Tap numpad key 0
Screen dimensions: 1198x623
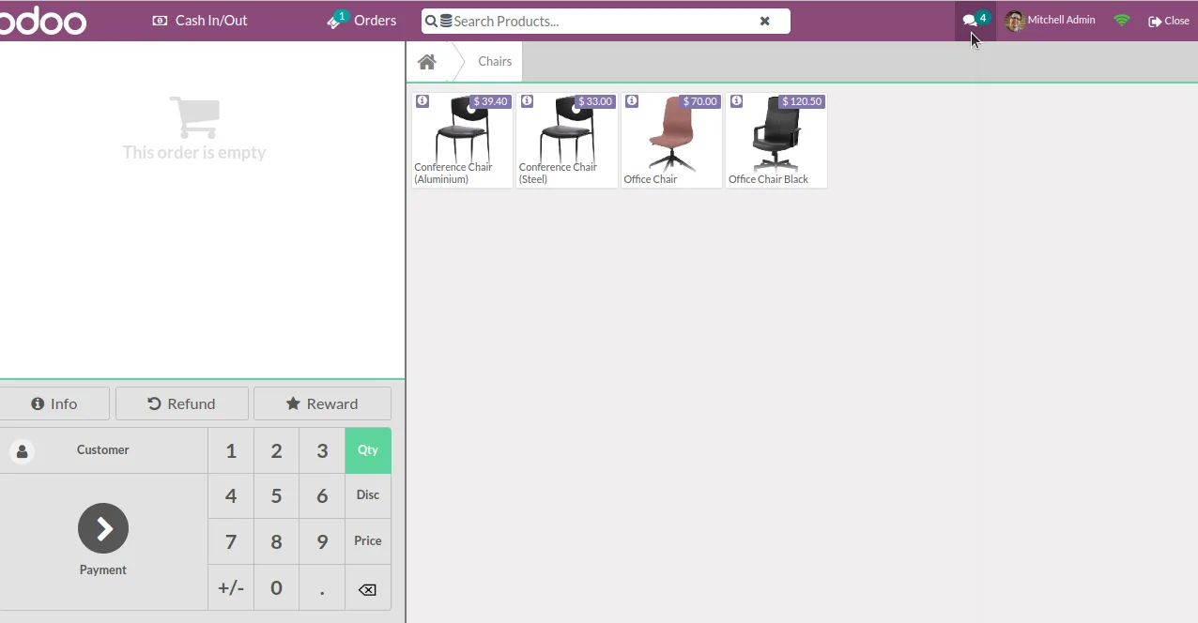pyautogui.click(x=276, y=587)
